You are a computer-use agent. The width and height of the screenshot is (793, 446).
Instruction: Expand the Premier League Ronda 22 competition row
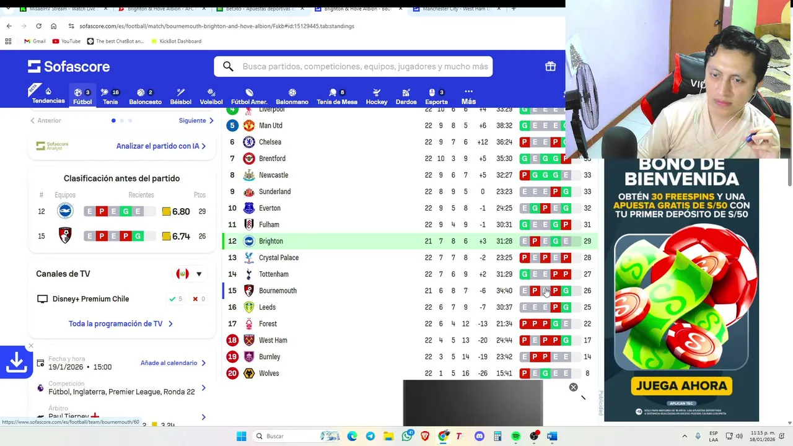coord(121,388)
